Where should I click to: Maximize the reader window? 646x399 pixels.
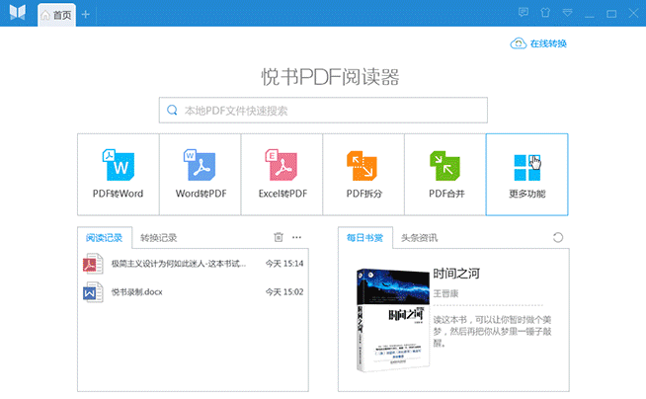(x=611, y=14)
